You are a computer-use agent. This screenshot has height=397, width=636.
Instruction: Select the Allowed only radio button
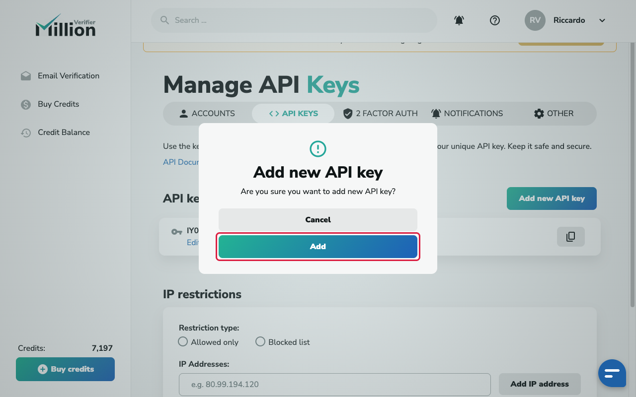(x=183, y=342)
